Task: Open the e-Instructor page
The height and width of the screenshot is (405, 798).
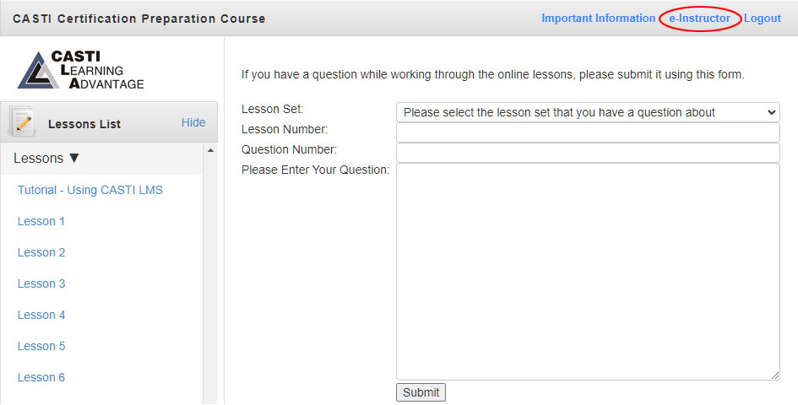Action: click(700, 19)
